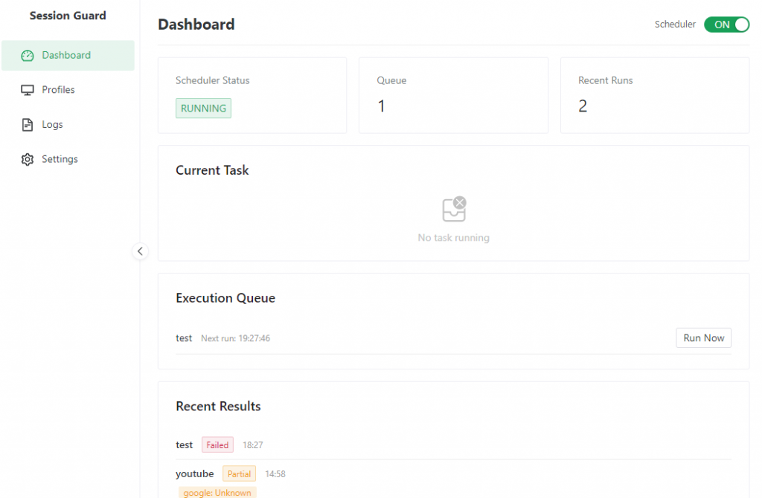Open the Settings menu entry
Screen dimensions: 762x498
[60, 160]
